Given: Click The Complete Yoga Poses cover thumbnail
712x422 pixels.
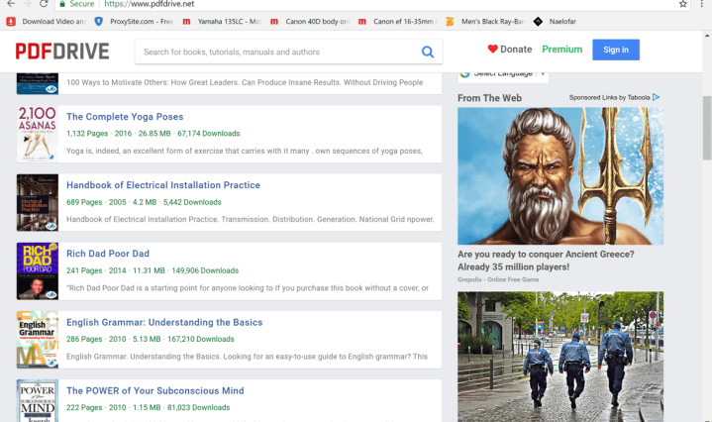Looking at the screenshot, I should tap(37, 134).
